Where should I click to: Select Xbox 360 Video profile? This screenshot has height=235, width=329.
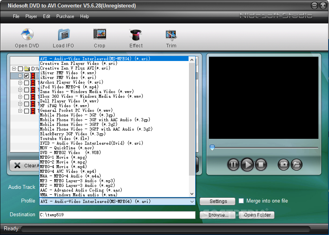tap(114, 96)
